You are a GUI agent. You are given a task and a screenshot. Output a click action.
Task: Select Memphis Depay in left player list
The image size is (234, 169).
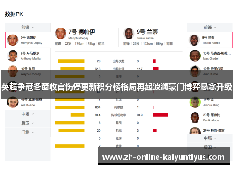click(x=28, y=40)
